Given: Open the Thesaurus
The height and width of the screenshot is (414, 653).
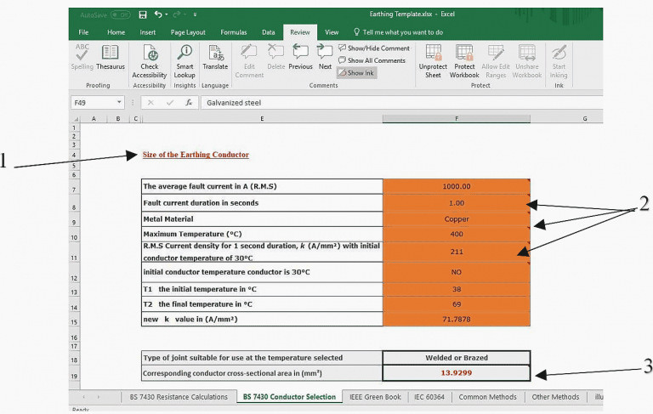Looking at the screenshot, I should (x=111, y=57).
